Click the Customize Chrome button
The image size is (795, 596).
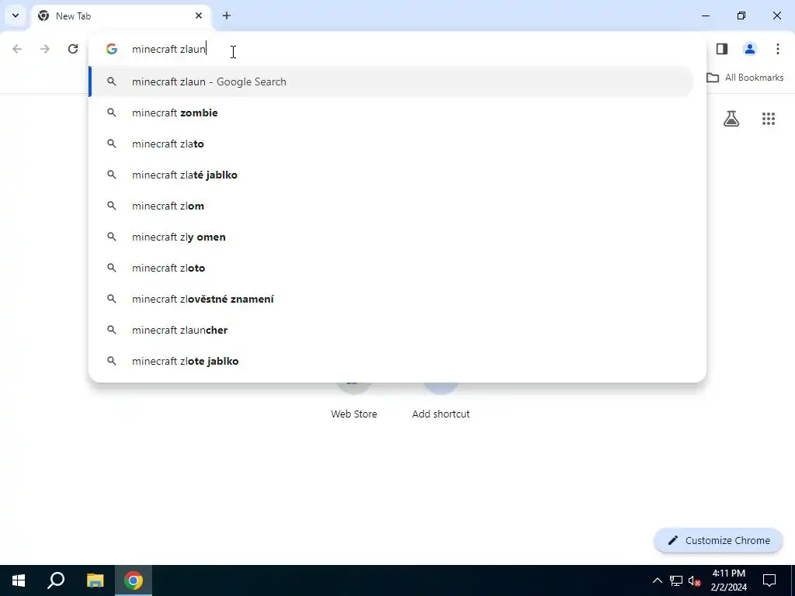click(x=718, y=540)
